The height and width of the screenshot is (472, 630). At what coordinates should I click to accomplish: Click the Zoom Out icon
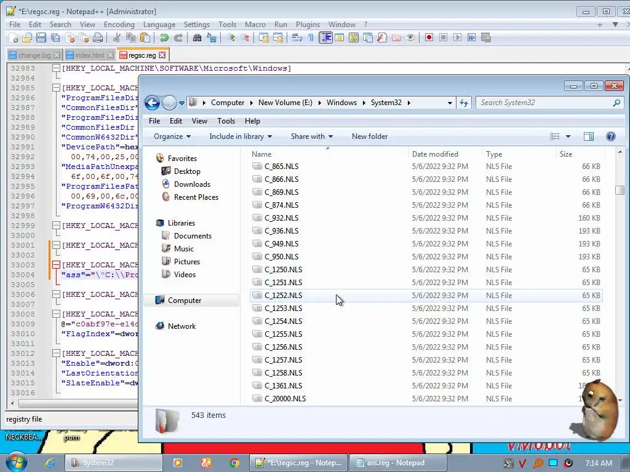click(245, 37)
